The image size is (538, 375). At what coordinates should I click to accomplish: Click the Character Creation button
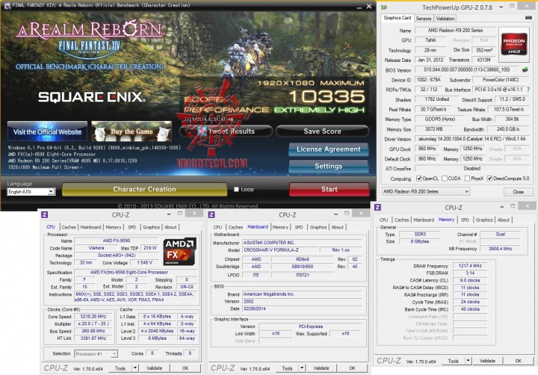144,189
